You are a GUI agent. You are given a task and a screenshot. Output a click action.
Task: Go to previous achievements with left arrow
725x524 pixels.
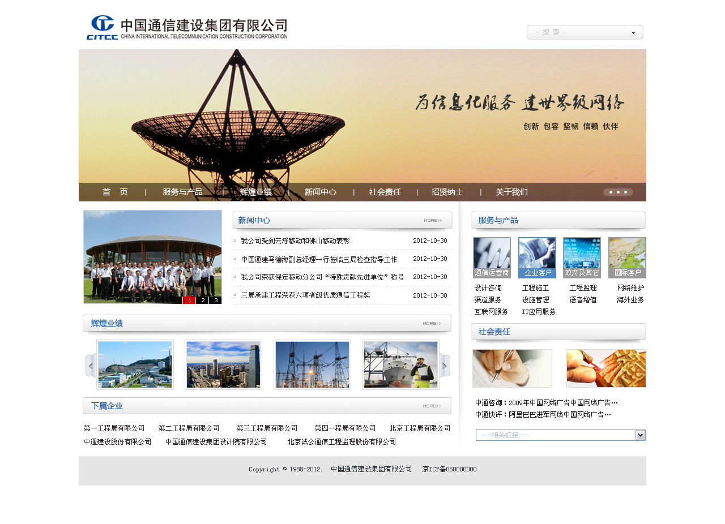(91, 366)
